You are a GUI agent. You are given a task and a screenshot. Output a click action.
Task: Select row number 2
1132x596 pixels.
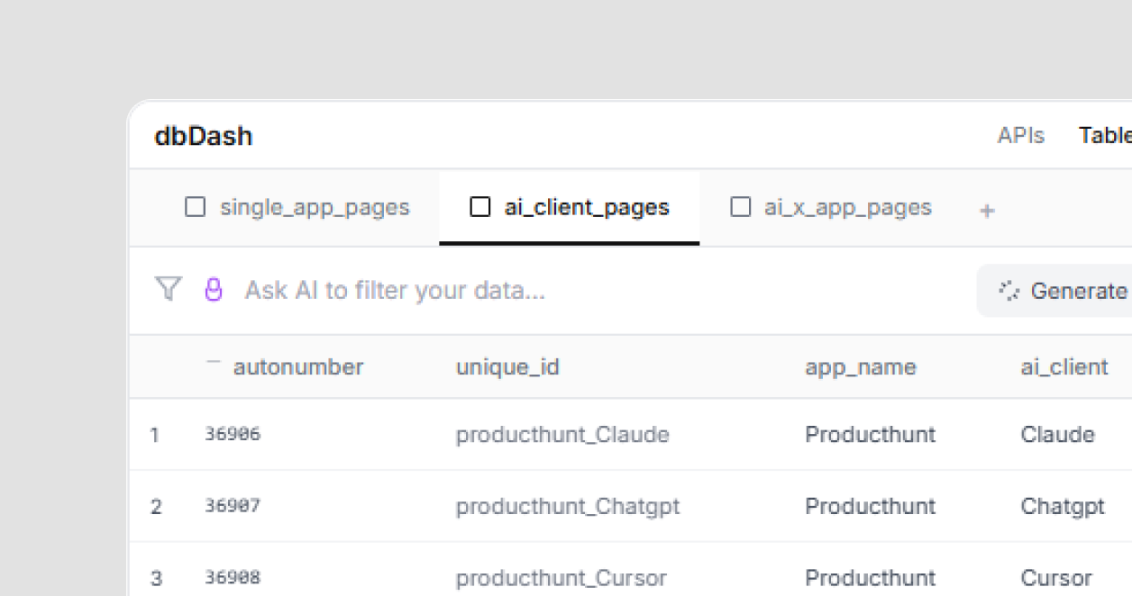pos(156,507)
